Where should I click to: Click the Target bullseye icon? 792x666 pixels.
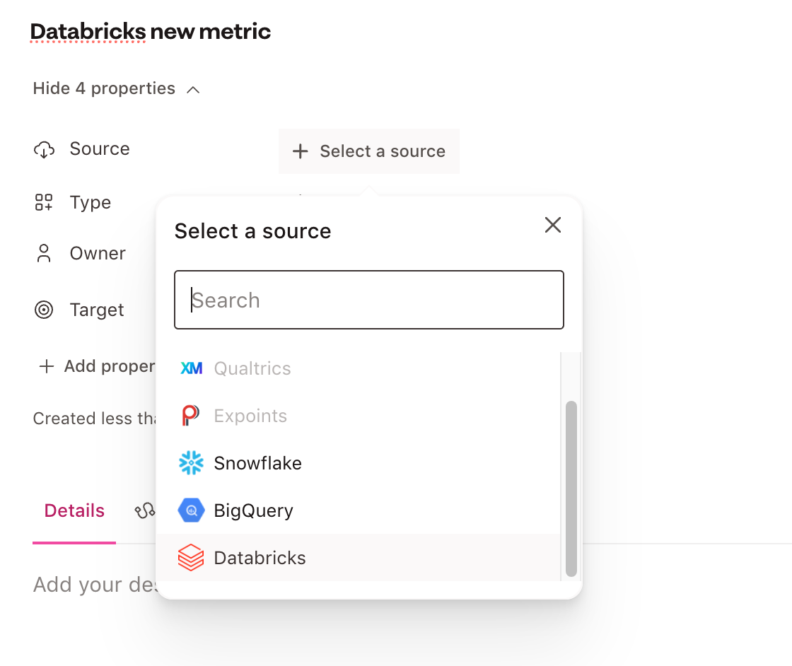tap(44, 310)
